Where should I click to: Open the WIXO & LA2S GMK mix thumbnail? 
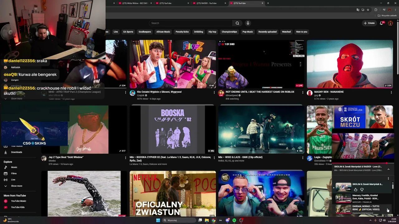(261, 129)
